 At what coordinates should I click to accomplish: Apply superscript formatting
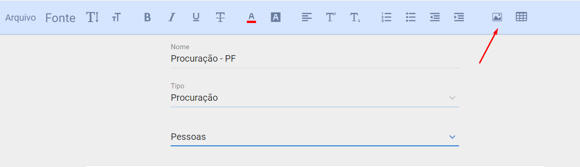(x=331, y=17)
